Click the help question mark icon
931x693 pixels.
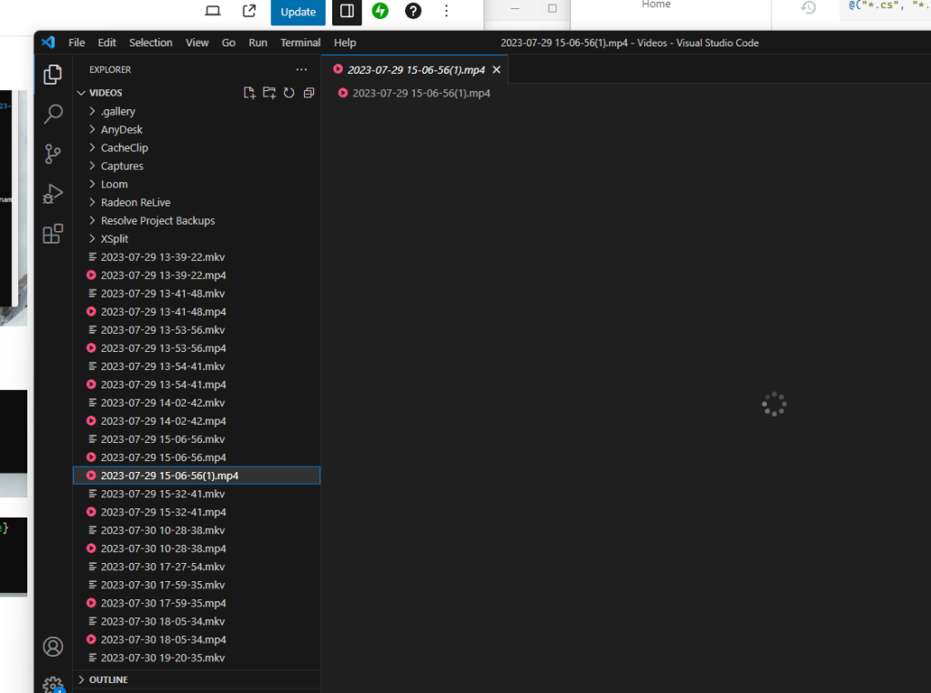(413, 11)
